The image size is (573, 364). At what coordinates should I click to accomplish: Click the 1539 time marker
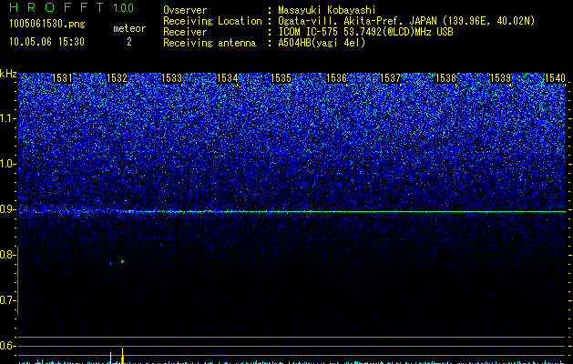(500, 78)
